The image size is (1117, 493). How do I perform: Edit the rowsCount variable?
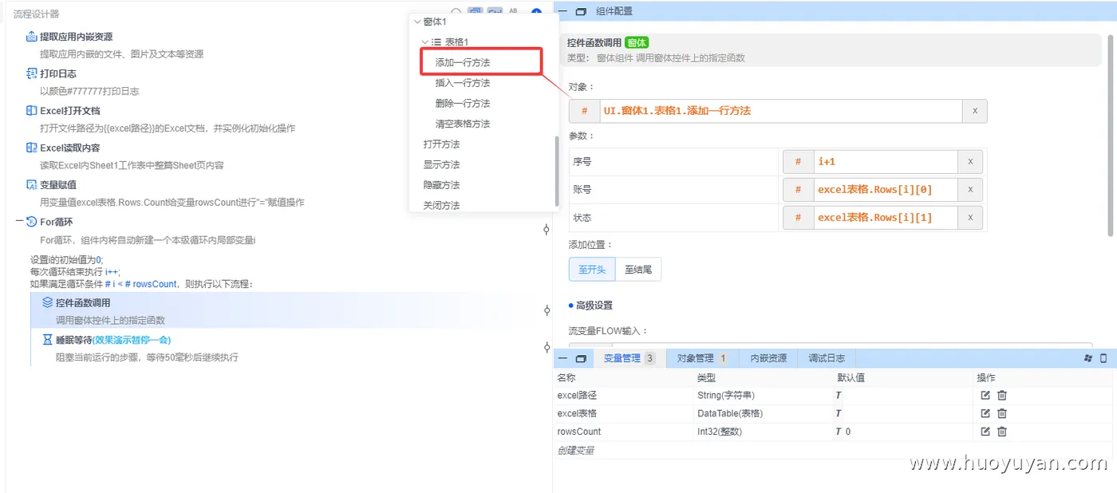[985, 432]
